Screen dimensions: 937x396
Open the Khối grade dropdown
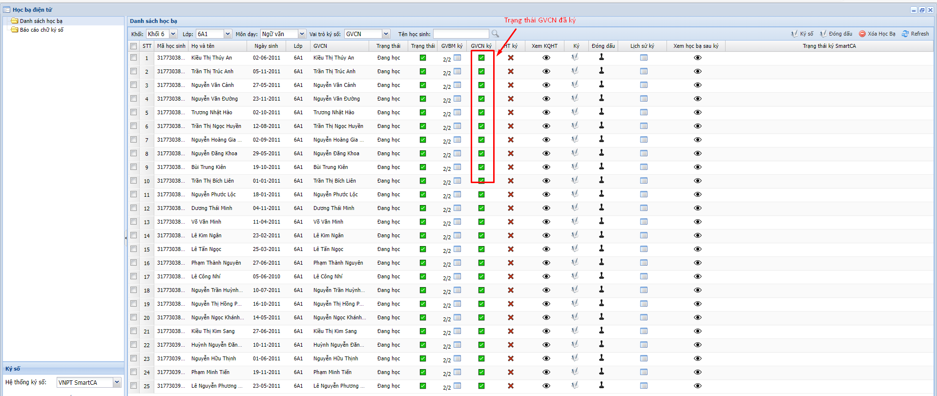173,34
